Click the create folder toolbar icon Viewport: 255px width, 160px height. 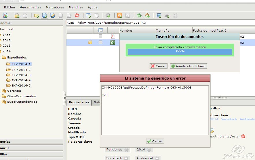click(36, 16)
